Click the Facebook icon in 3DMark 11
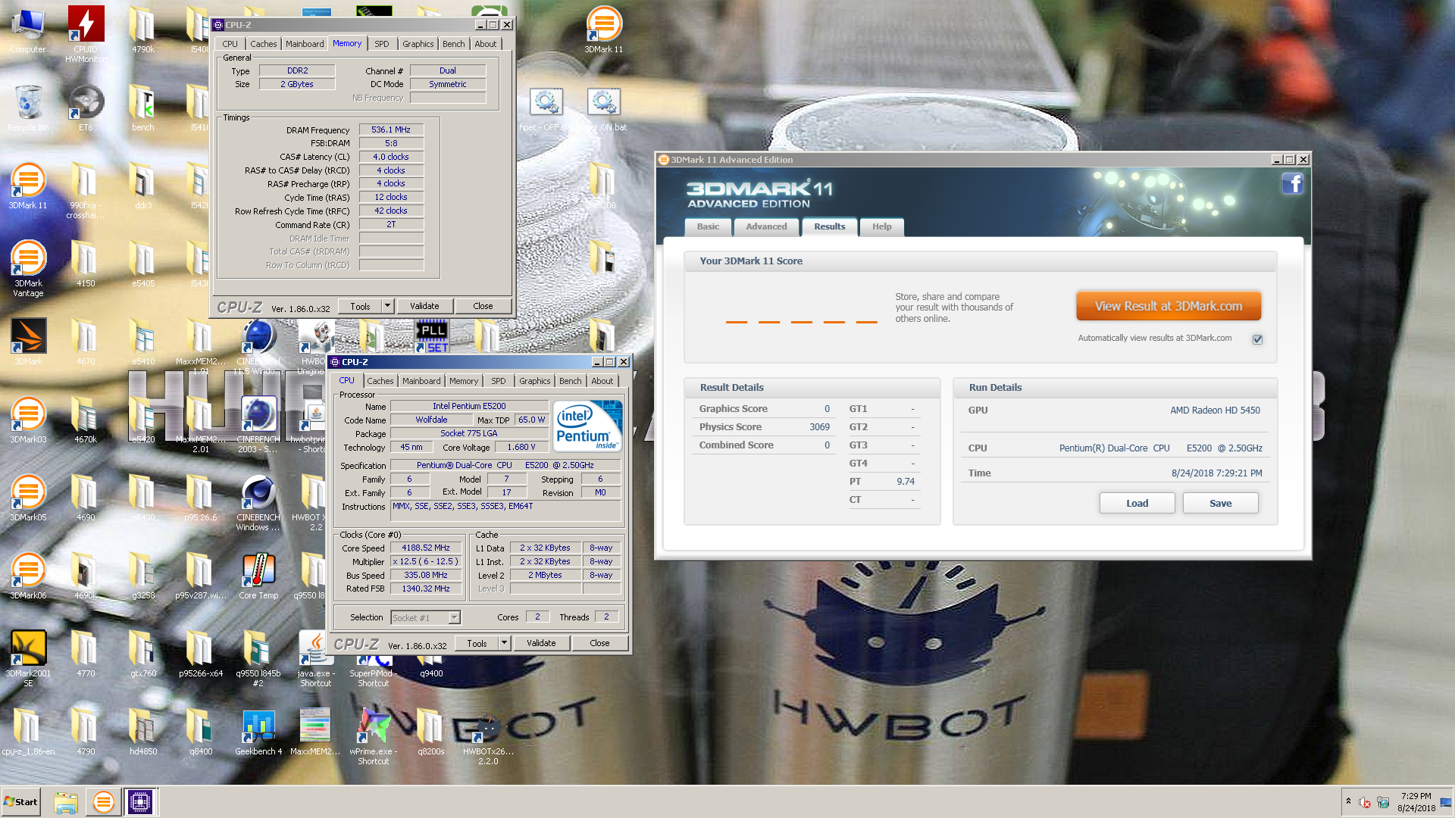The width and height of the screenshot is (1455, 818). (1292, 183)
